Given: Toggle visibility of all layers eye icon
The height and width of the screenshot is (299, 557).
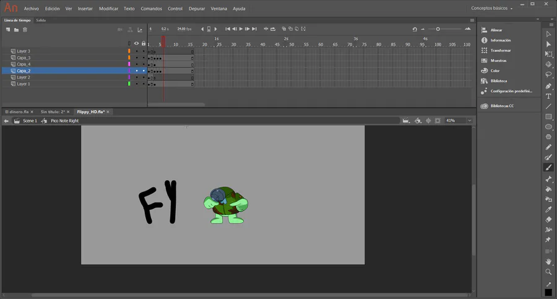Looking at the screenshot, I should point(136,43).
